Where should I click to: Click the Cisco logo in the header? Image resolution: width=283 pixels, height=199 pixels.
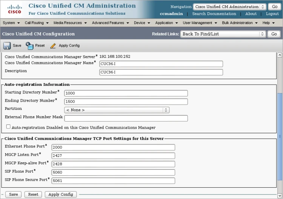click(x=14, y=9)
